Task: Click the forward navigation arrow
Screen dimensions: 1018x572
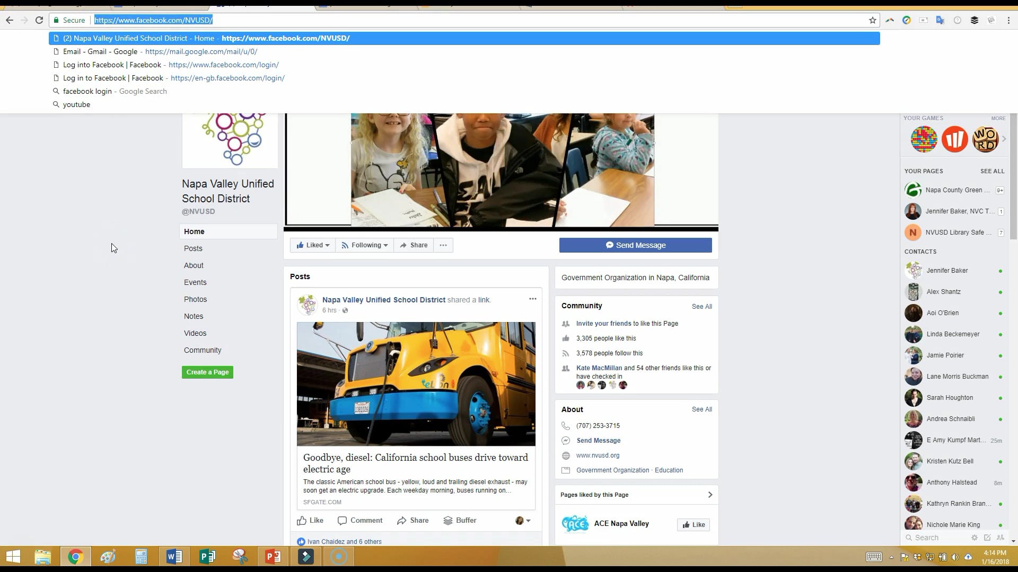Action: tap(24, 20)
